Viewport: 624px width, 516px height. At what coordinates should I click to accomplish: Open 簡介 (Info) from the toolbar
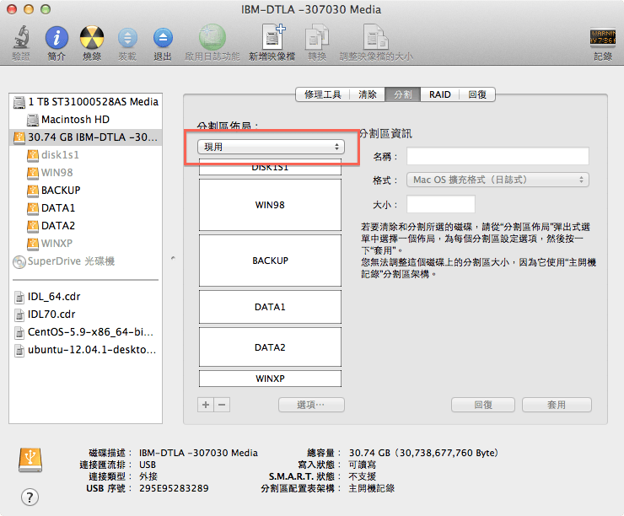click(56, 38)
